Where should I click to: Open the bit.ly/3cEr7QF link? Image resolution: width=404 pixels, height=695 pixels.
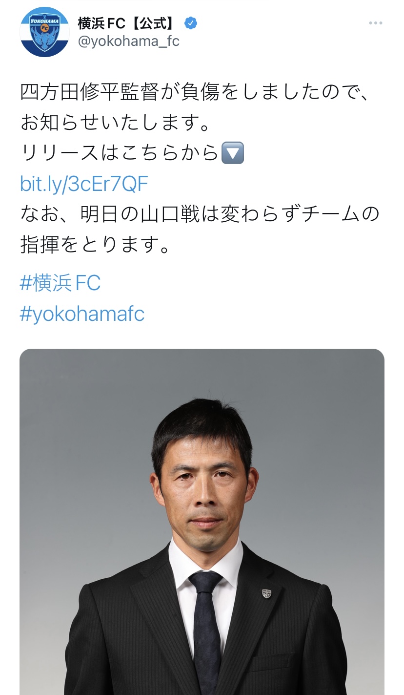(84, 184)
